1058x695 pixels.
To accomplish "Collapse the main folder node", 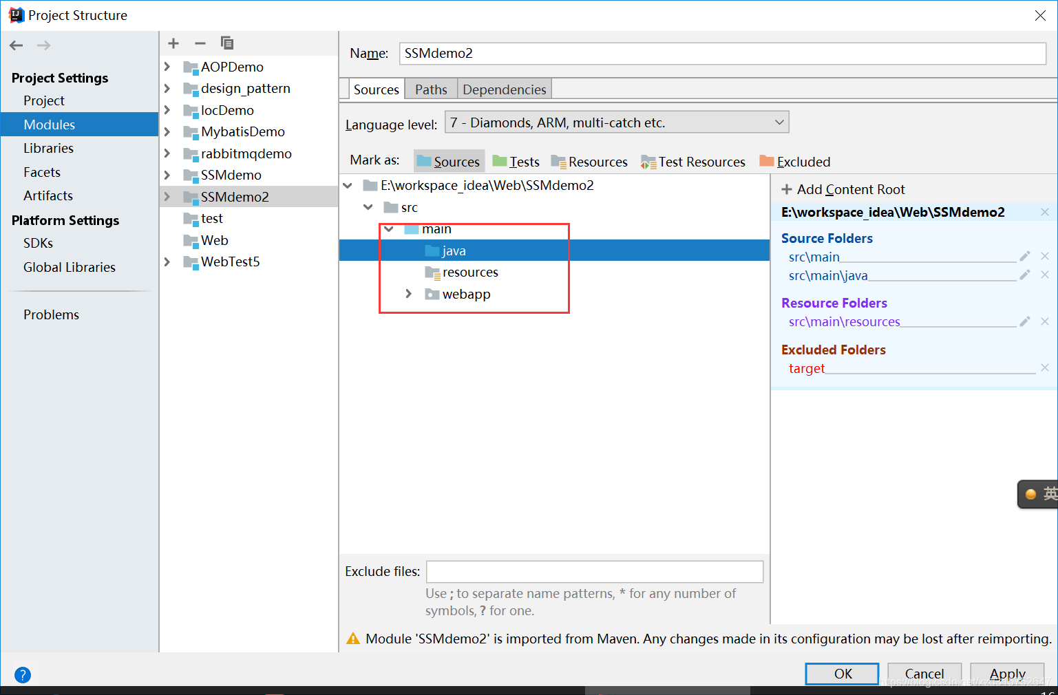I will tap(389, 229).
